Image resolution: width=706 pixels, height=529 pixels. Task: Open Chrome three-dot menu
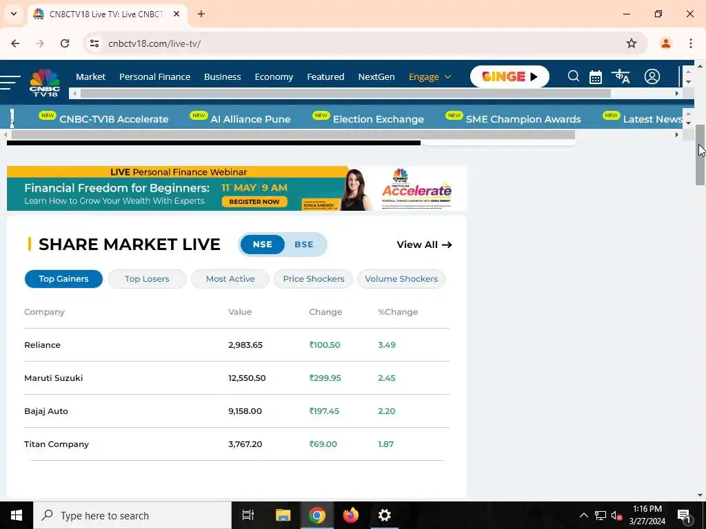click(x=690, y=43)
